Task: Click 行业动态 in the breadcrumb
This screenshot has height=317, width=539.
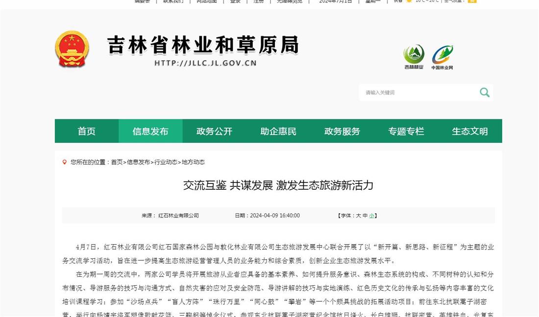Action: click(x=166, y=162)
